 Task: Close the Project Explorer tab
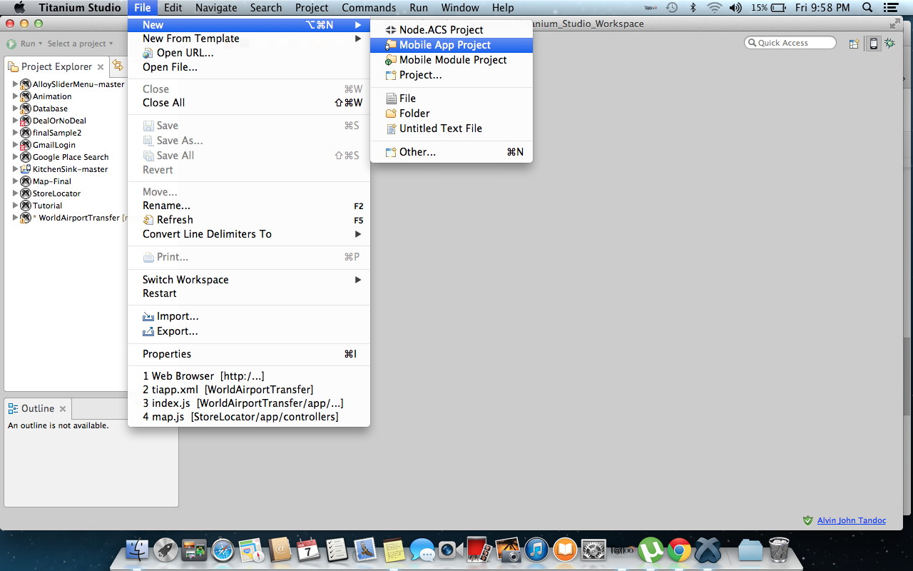[x=101, y=66]
